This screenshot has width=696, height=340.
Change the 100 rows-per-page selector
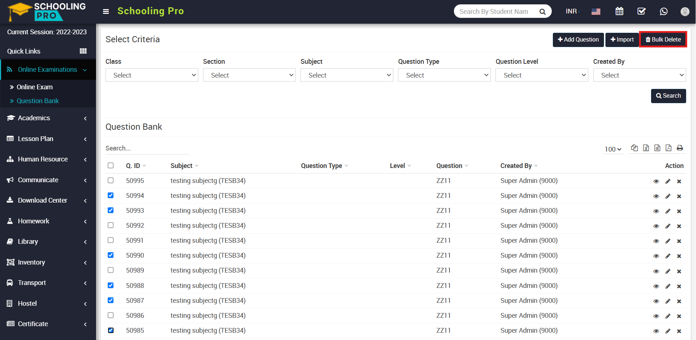(613, 149)
